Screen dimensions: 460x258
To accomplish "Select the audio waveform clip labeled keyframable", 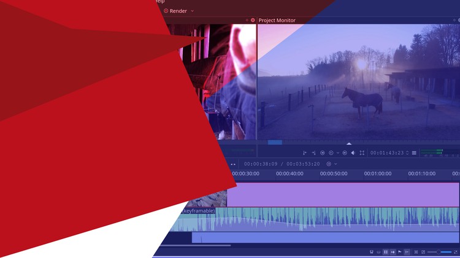I will click(314, 219).
